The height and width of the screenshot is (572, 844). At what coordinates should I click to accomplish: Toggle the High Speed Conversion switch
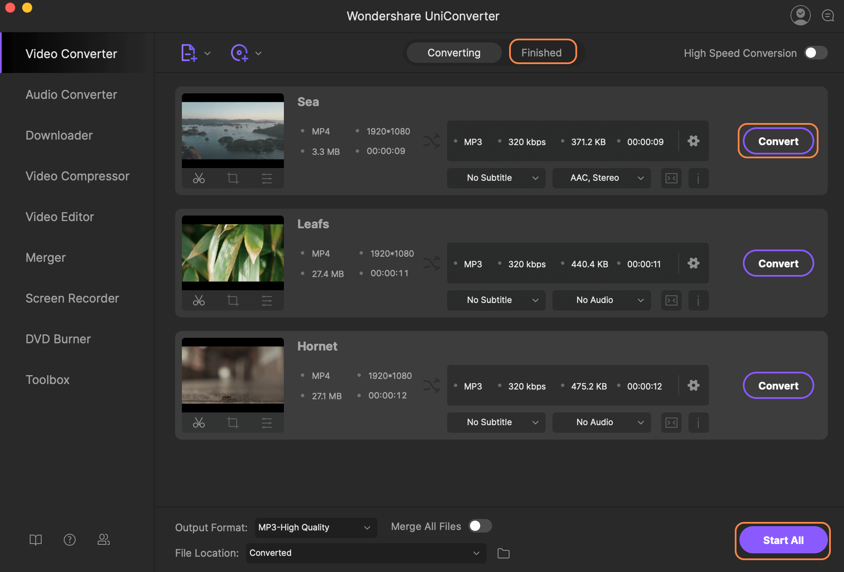tap(816, 52)
